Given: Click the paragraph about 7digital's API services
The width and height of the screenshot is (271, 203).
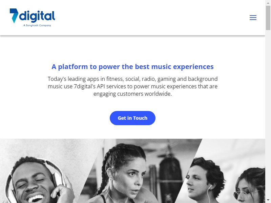Looking at the screenshot, I should click(132, 86).
